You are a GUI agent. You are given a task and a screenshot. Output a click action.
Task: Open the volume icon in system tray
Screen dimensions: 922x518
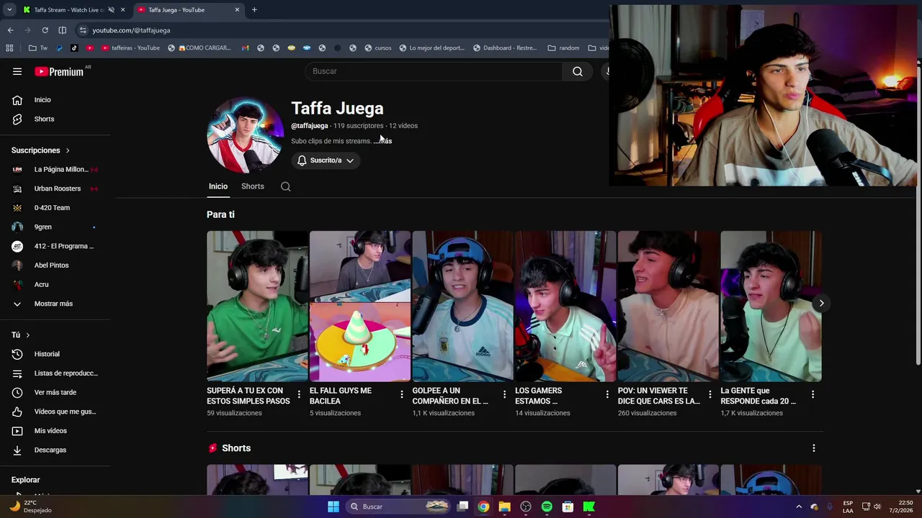click(877, 506)
